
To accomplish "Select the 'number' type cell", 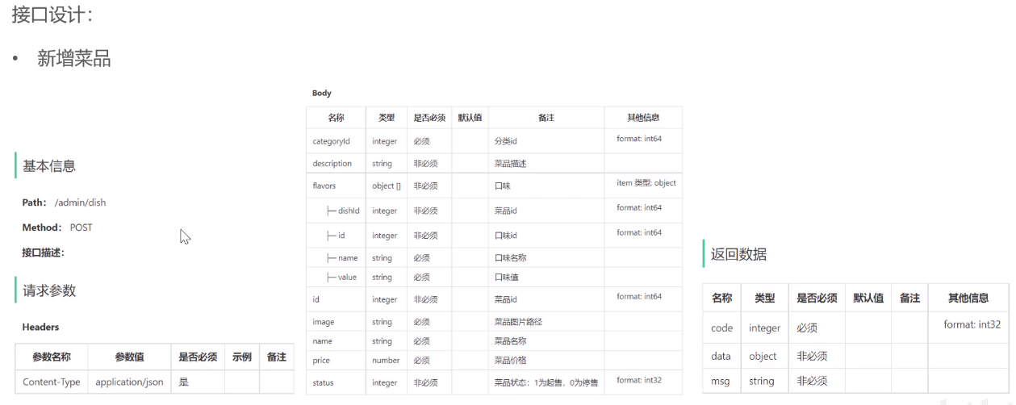I will (x=386, y=360).
